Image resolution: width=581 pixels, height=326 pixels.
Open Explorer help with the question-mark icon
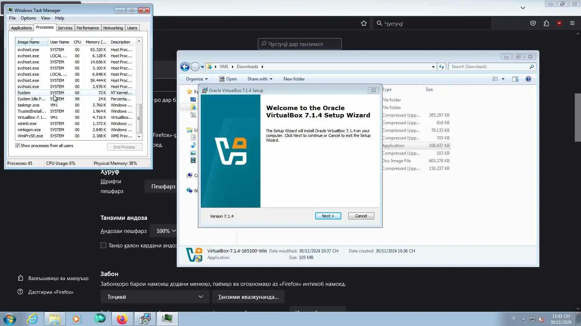click(528, 79)
